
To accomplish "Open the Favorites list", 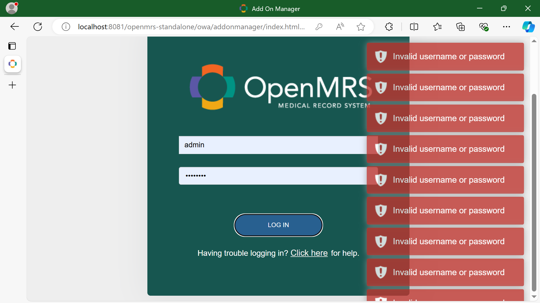I will (437, 27).
